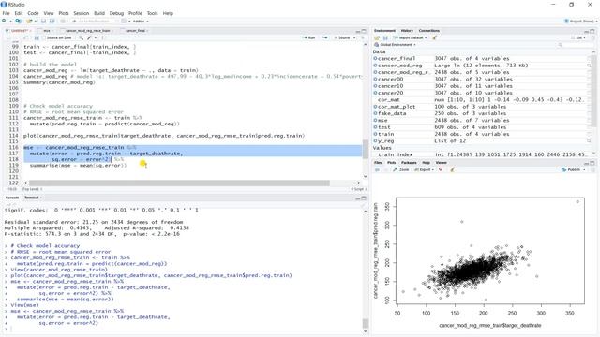
Task: Open the Code menu
Action: pyautogui.click(x=33, y=13)
